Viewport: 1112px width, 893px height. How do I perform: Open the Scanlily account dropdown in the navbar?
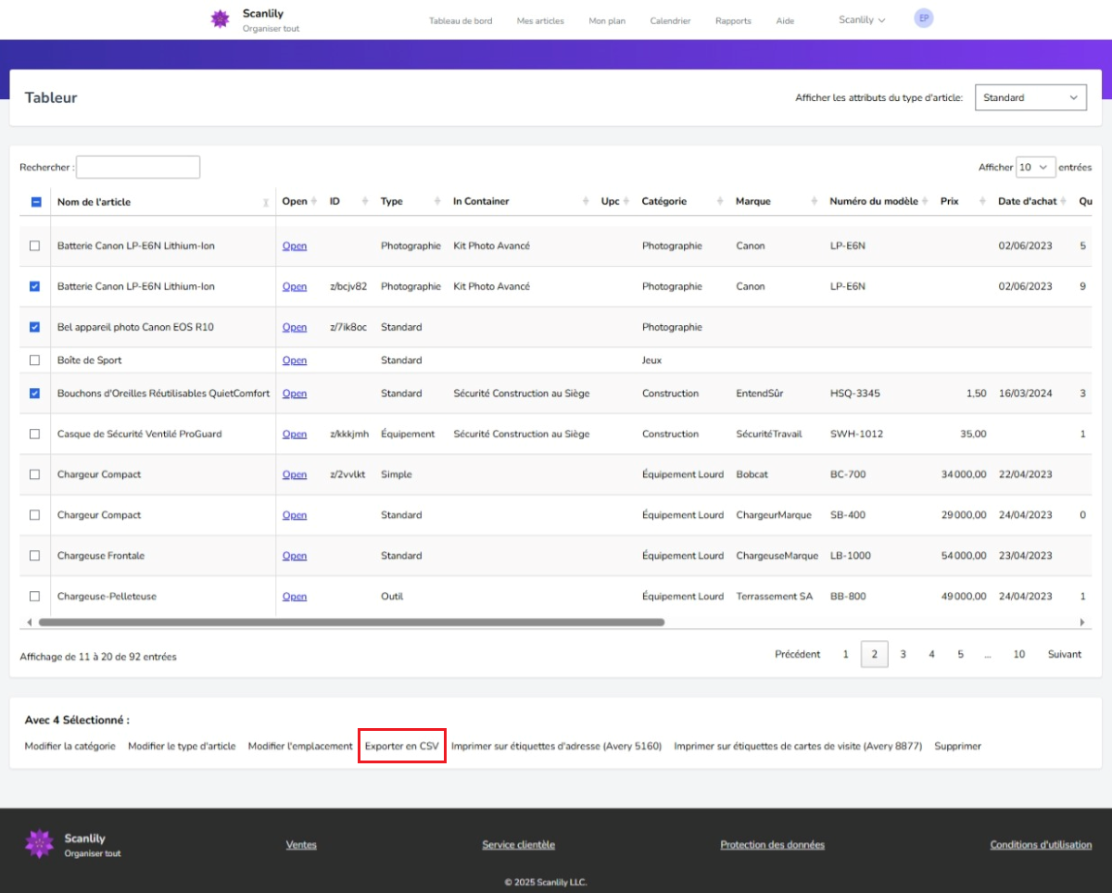861,18
